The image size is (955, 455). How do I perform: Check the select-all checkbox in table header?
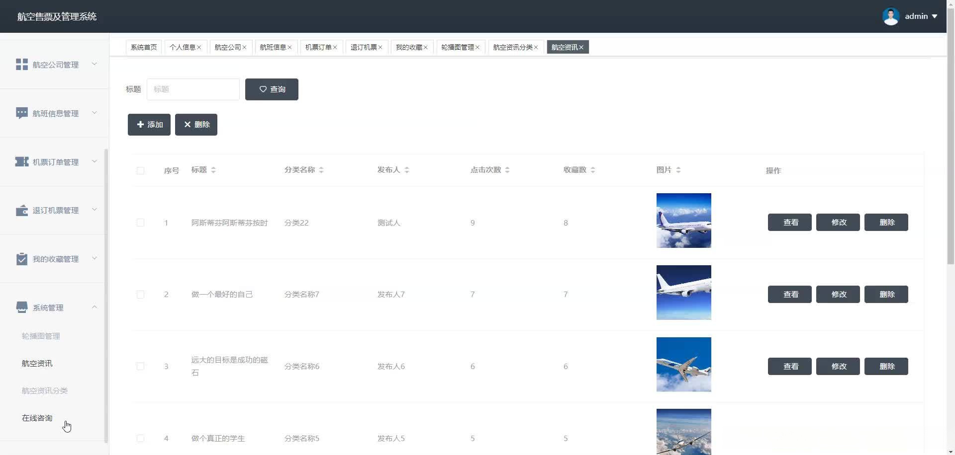[141, 170]
